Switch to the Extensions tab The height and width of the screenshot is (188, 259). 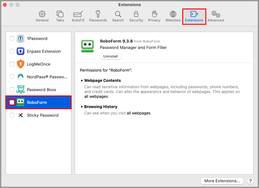[194, 16]
